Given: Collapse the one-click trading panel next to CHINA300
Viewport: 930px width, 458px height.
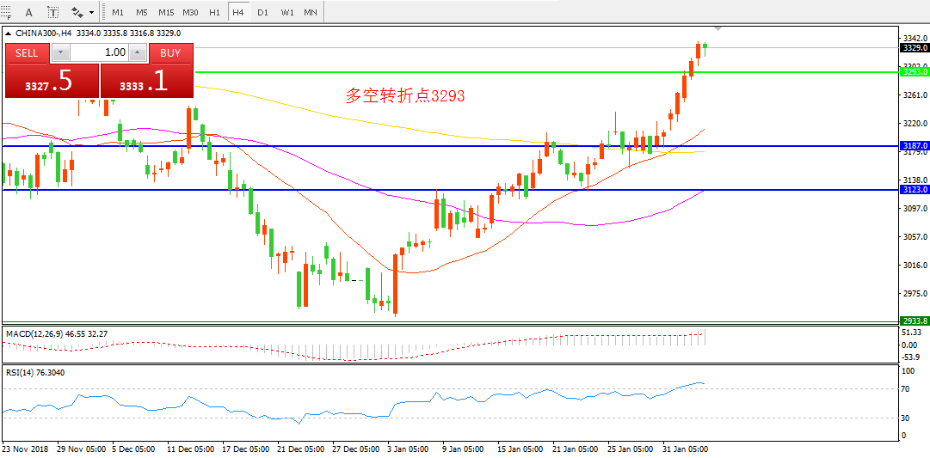Looking at the screenshot, I should click(x=9, y=33).
